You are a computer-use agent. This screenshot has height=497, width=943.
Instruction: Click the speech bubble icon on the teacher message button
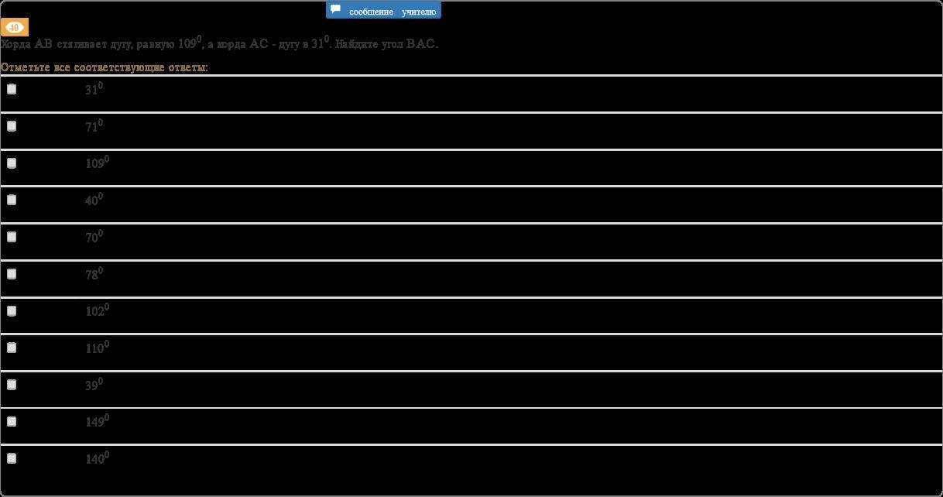[x=335, y=10]
